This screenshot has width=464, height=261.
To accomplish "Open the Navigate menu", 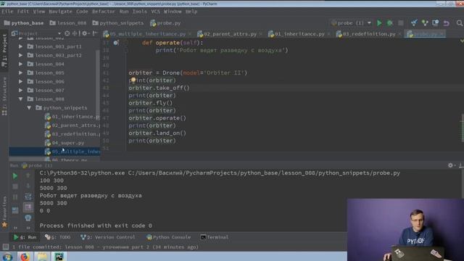I will click(60, 12).
